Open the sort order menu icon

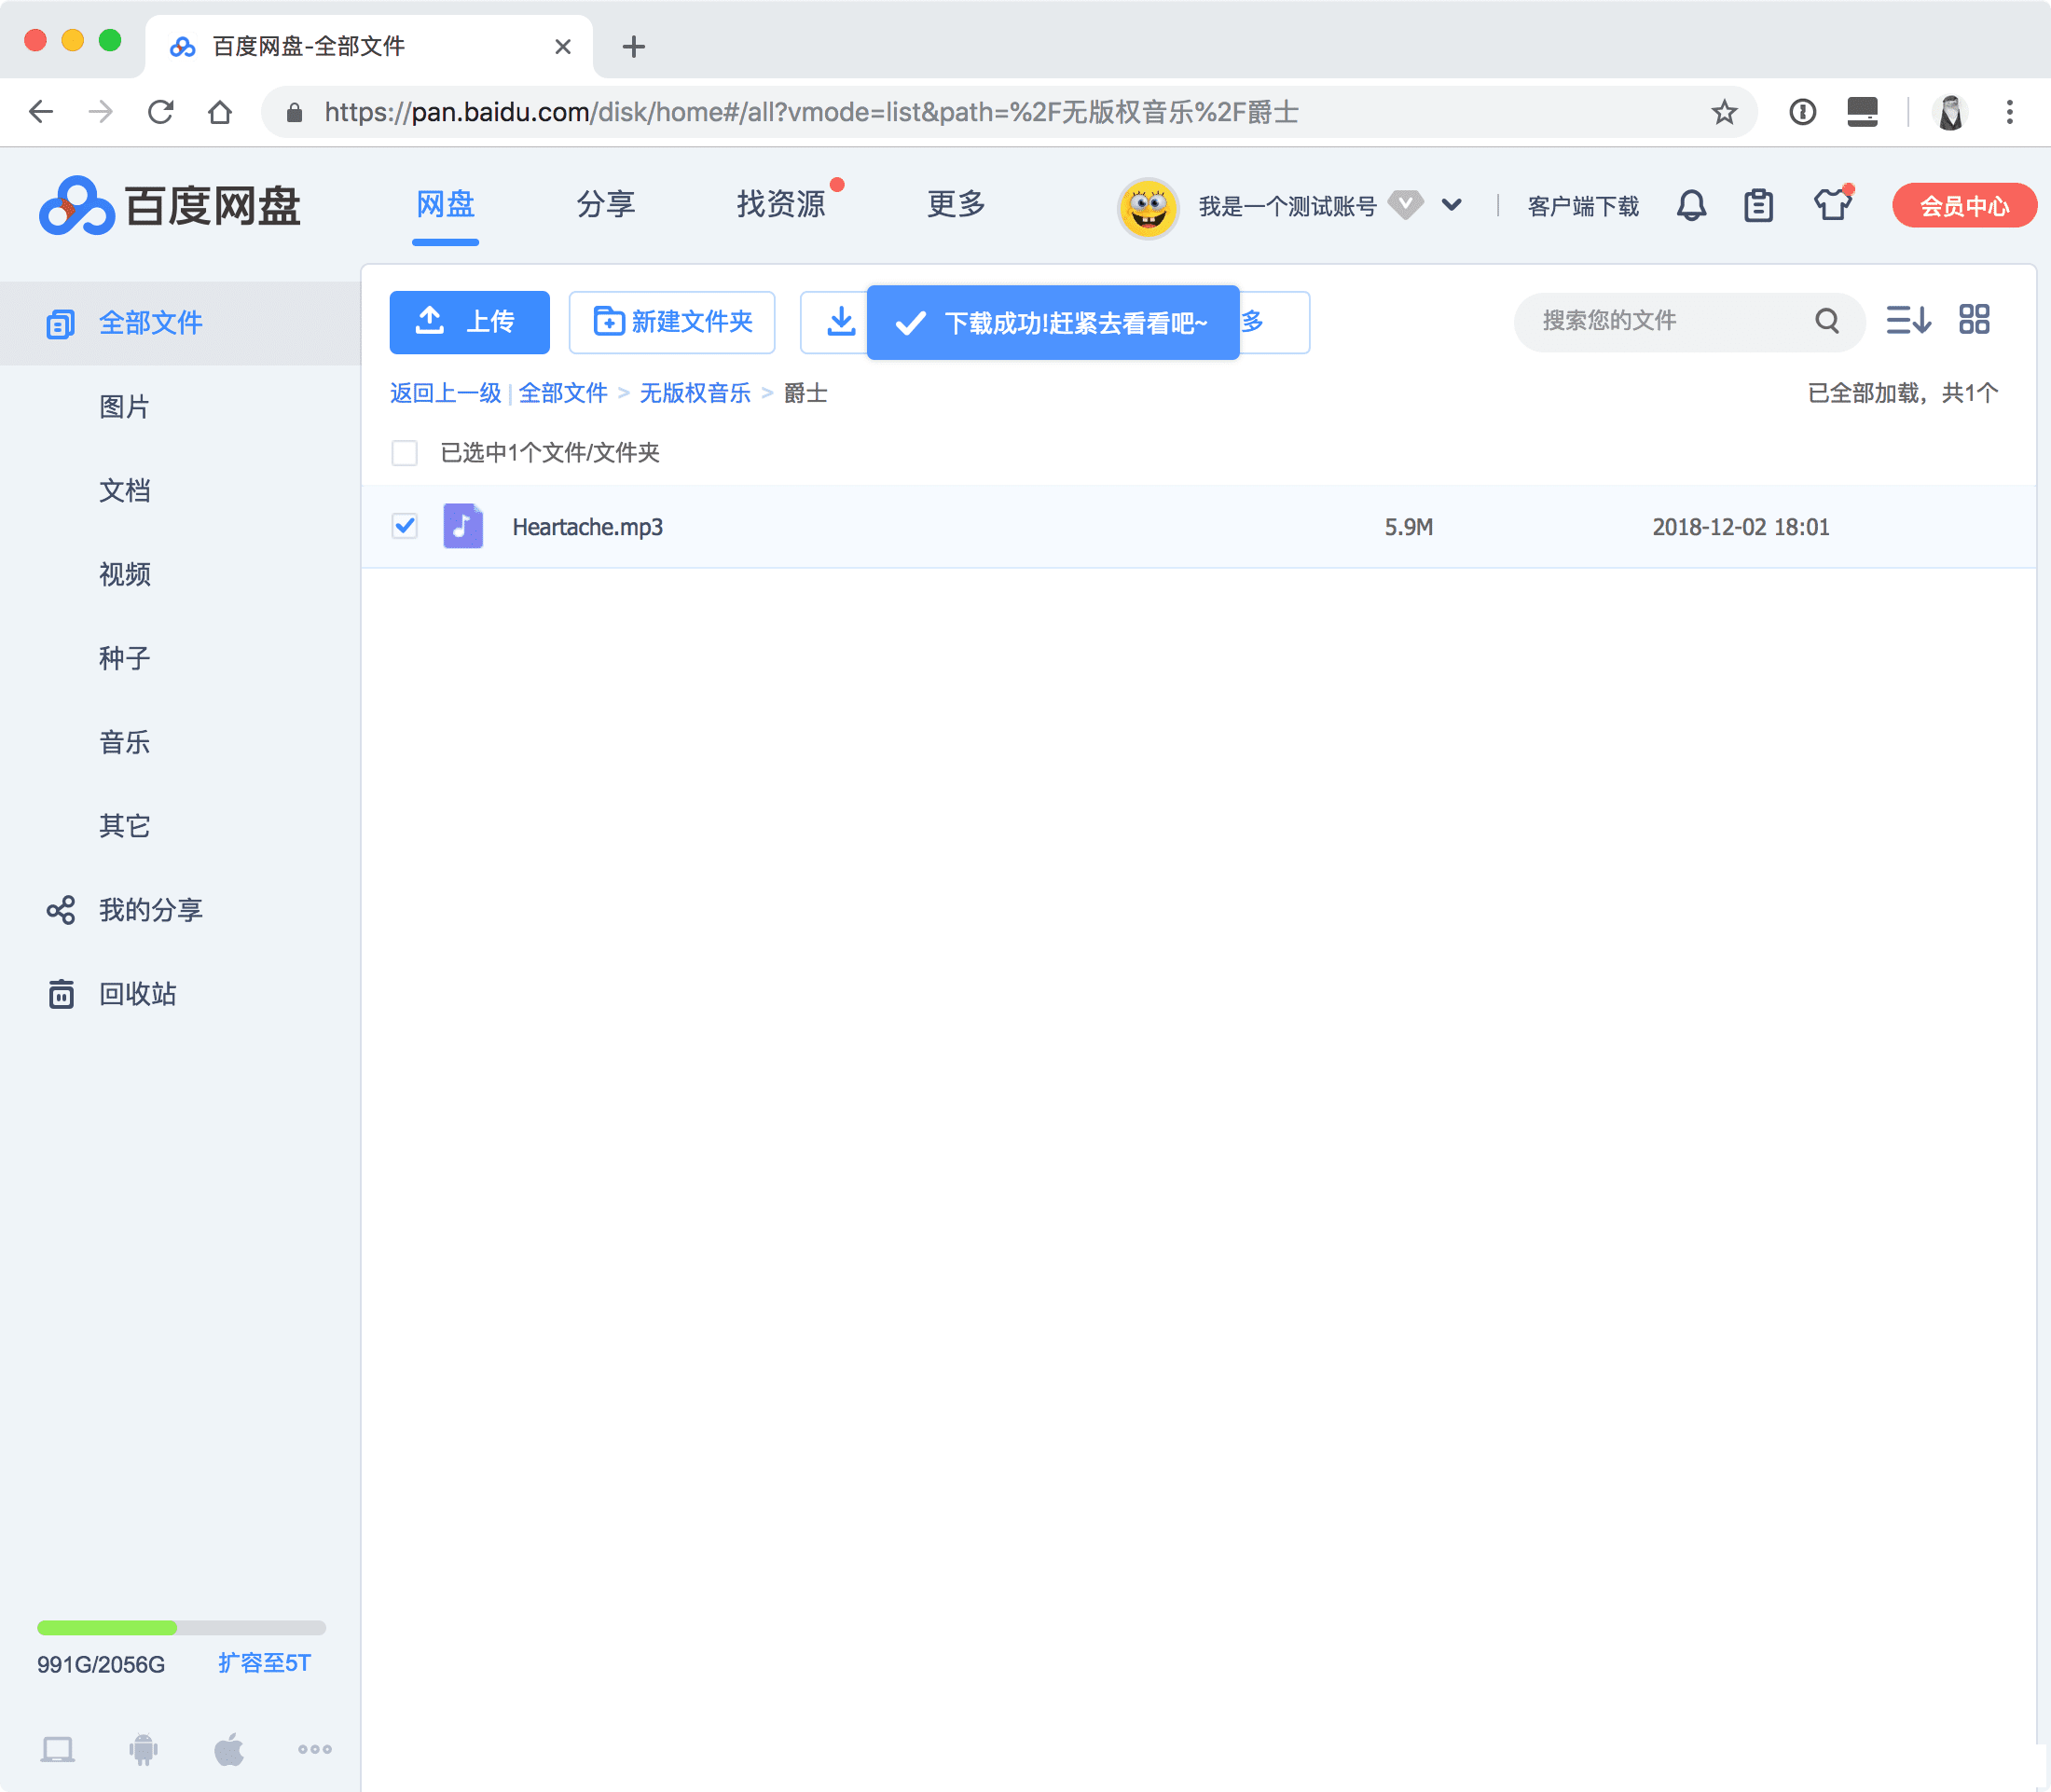(x=1907, y=320)
